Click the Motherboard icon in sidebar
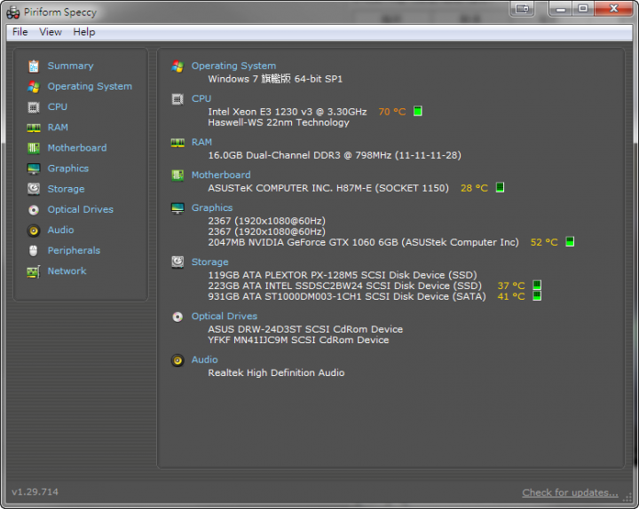The height and width of the screenshot is (509, 639). (x=34, y=148)
